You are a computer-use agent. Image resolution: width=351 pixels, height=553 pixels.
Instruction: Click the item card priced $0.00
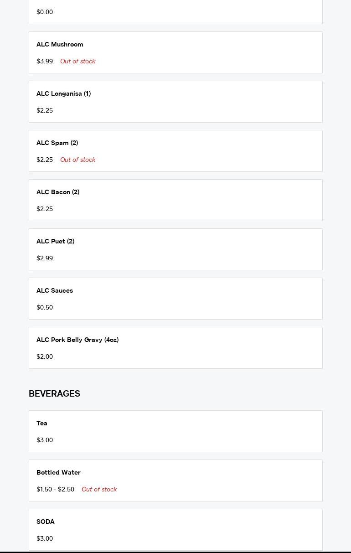[175, 12]
